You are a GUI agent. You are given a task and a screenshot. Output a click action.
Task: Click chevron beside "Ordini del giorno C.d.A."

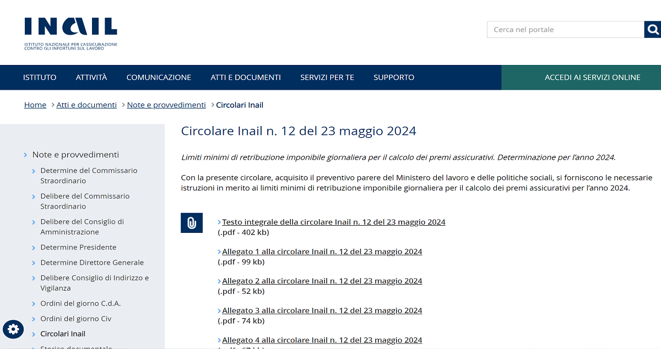pos(32,303)
